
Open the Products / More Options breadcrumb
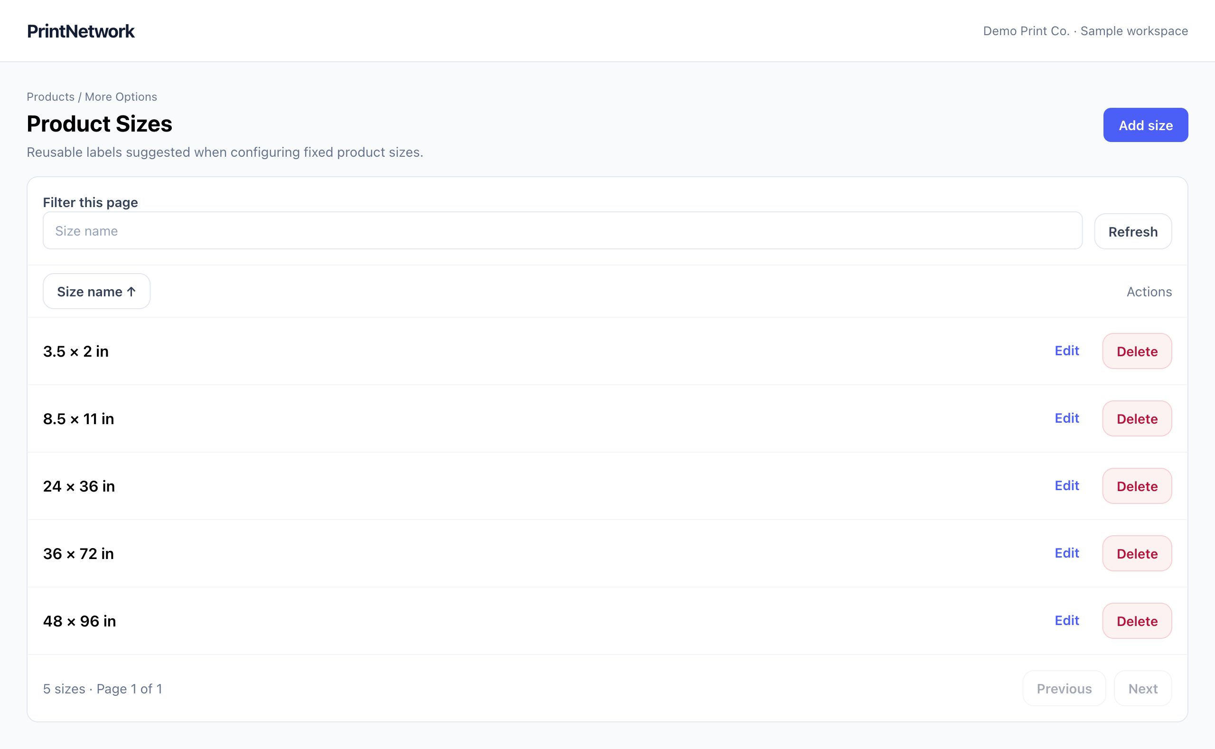click(92, 96)
